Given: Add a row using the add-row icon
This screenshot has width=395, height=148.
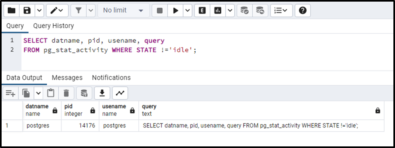Looking at the screenshot, I should point(10,93).
